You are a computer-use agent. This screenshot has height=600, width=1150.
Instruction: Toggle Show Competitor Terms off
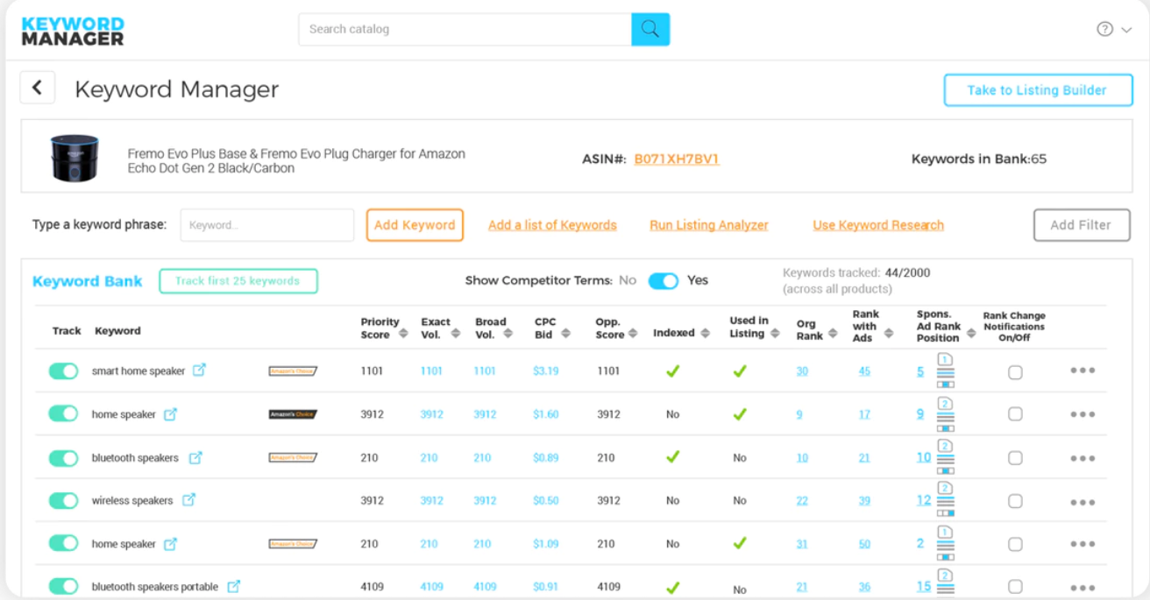click(664, 280)
